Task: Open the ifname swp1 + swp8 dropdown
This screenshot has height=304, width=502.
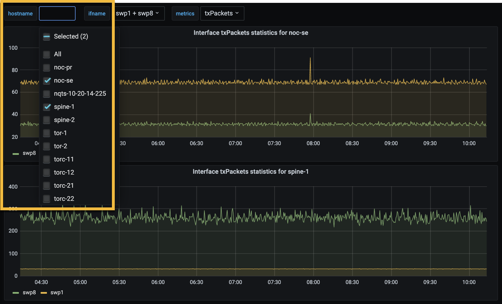Action: 138,13
